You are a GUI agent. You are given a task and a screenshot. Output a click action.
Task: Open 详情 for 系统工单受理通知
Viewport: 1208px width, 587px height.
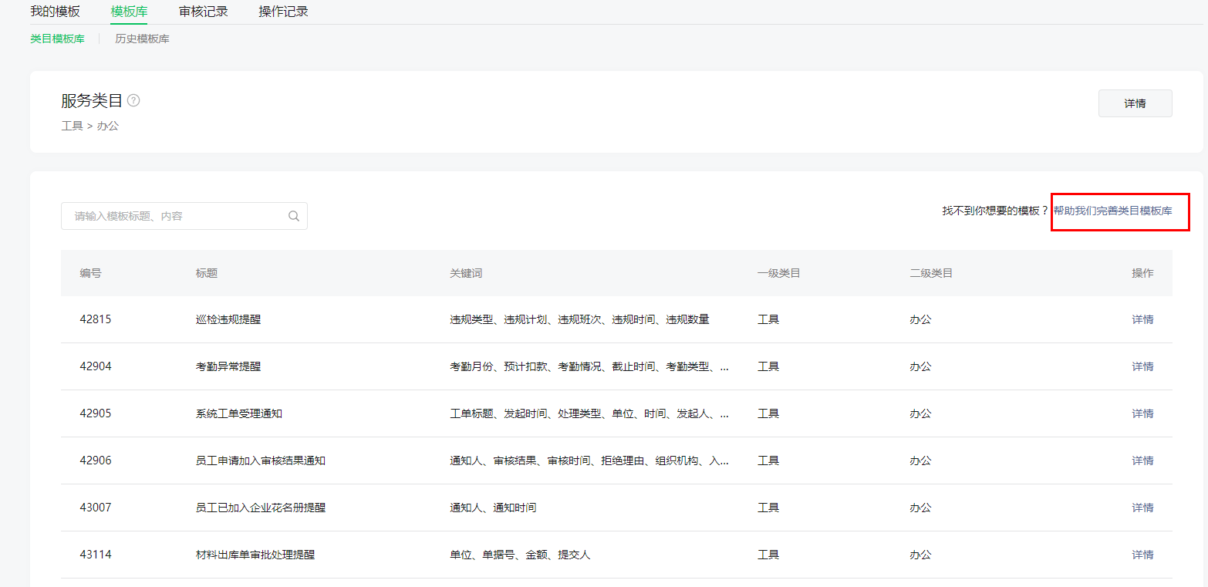coord(1142,413)
